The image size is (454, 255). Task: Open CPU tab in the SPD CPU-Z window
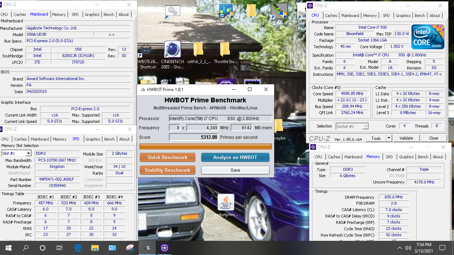pyautogui.click(x=5, y=139)
